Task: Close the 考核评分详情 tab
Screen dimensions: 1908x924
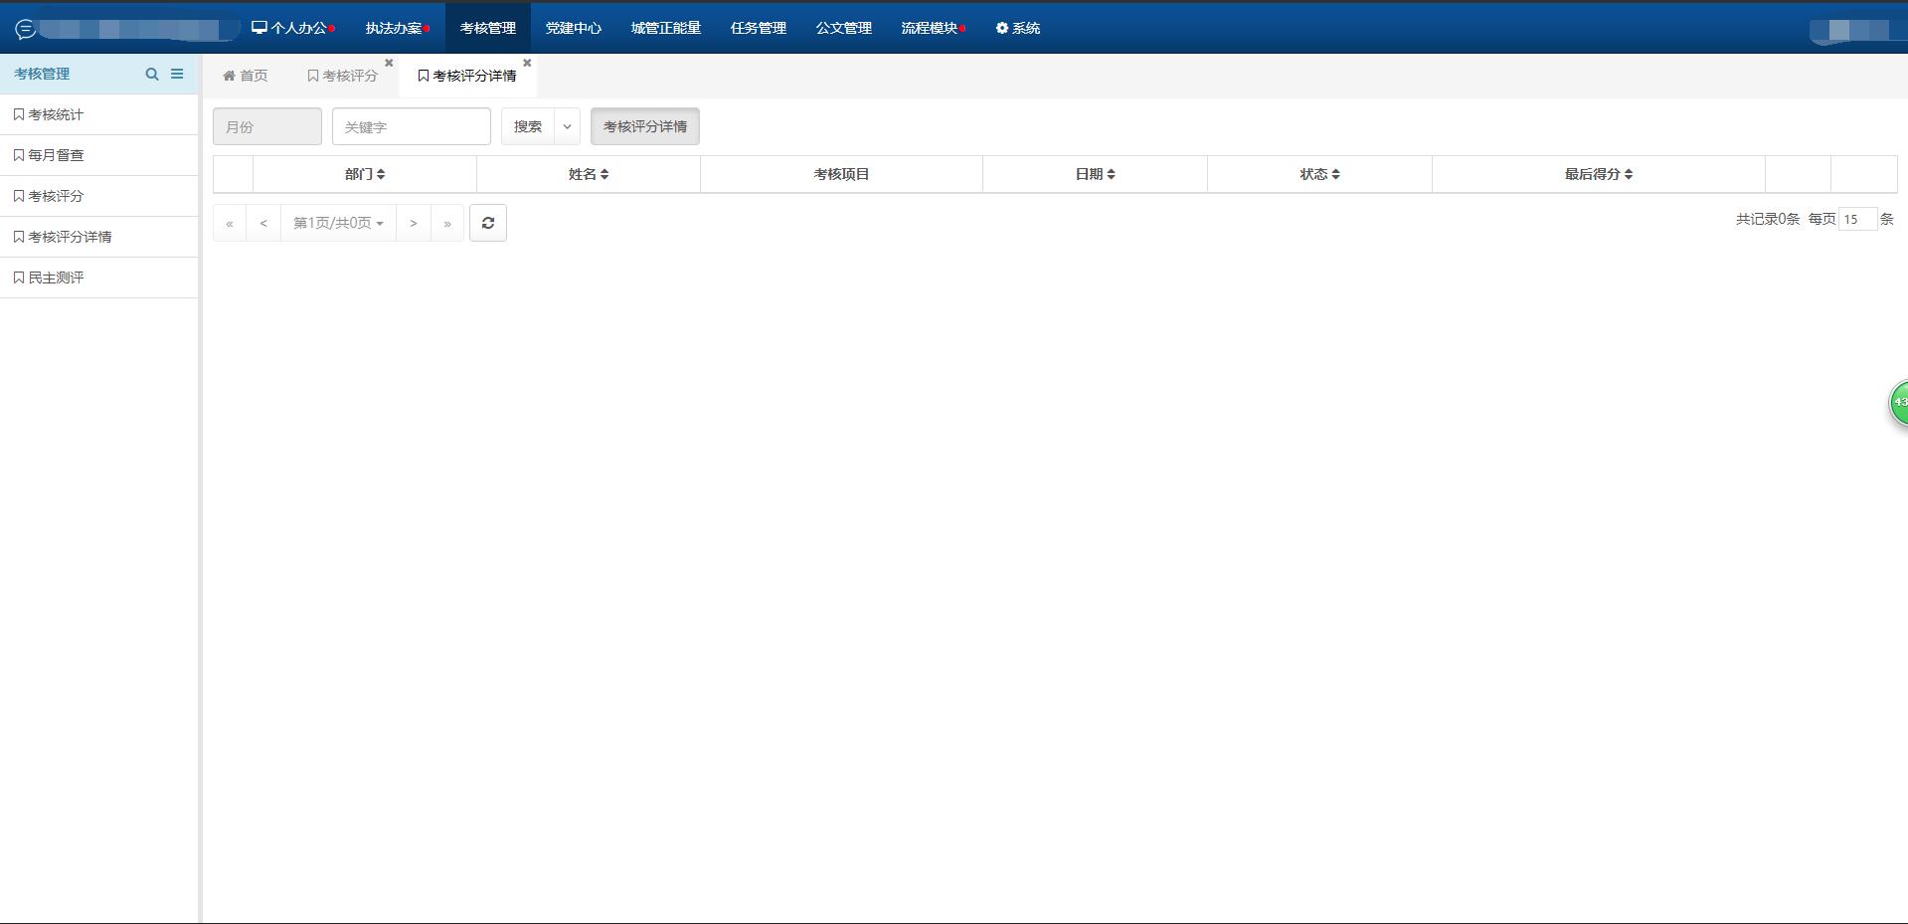Action: tap(527, 63)
